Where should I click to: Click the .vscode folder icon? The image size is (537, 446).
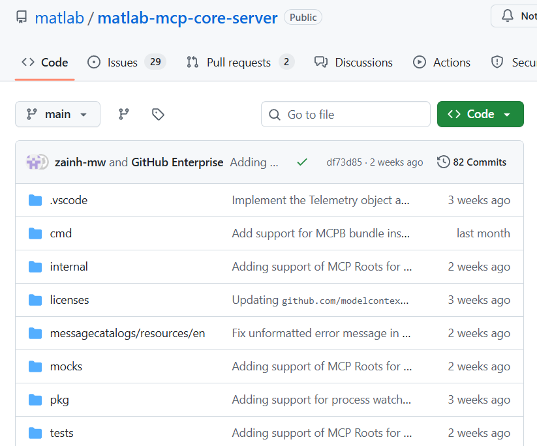click(x=35, y=200)
